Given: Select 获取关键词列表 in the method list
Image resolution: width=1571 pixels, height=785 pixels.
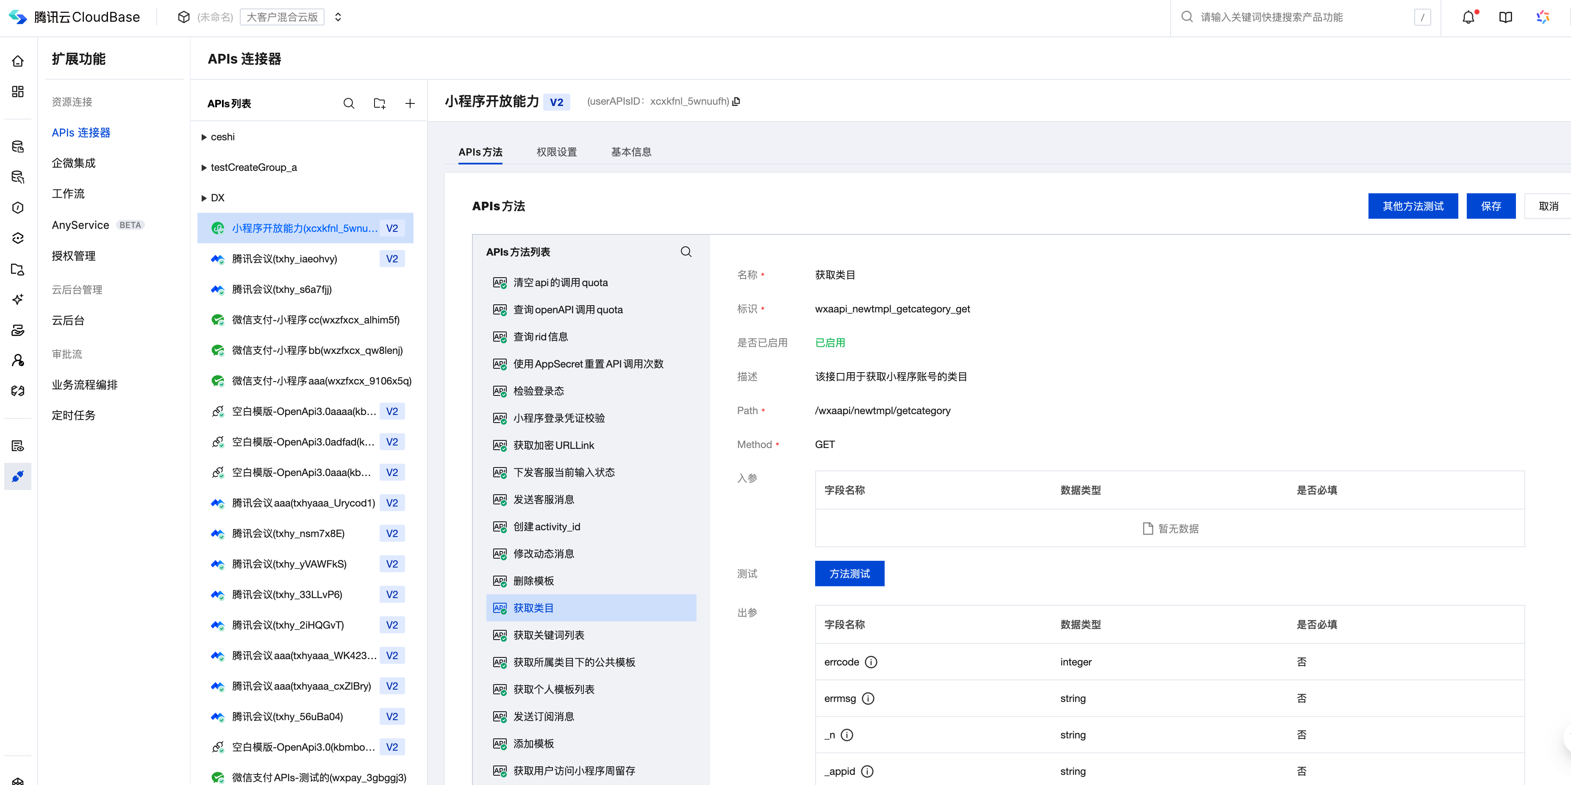Looking at the screenshot, I should click(x=548, y=635).
